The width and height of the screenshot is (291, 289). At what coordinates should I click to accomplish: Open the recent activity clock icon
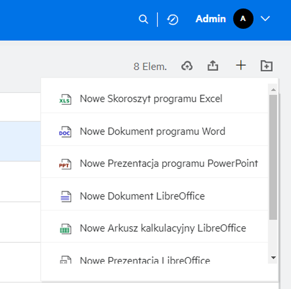(172, 20)
